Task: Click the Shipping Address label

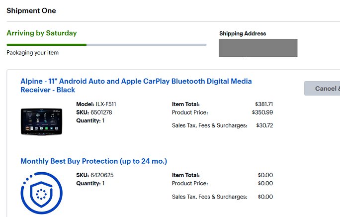Action: tap(243, 33)
